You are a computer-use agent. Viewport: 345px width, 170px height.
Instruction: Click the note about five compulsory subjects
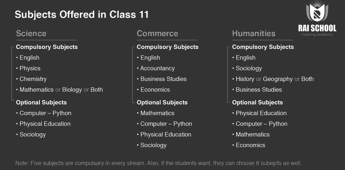tap(158, 163)
